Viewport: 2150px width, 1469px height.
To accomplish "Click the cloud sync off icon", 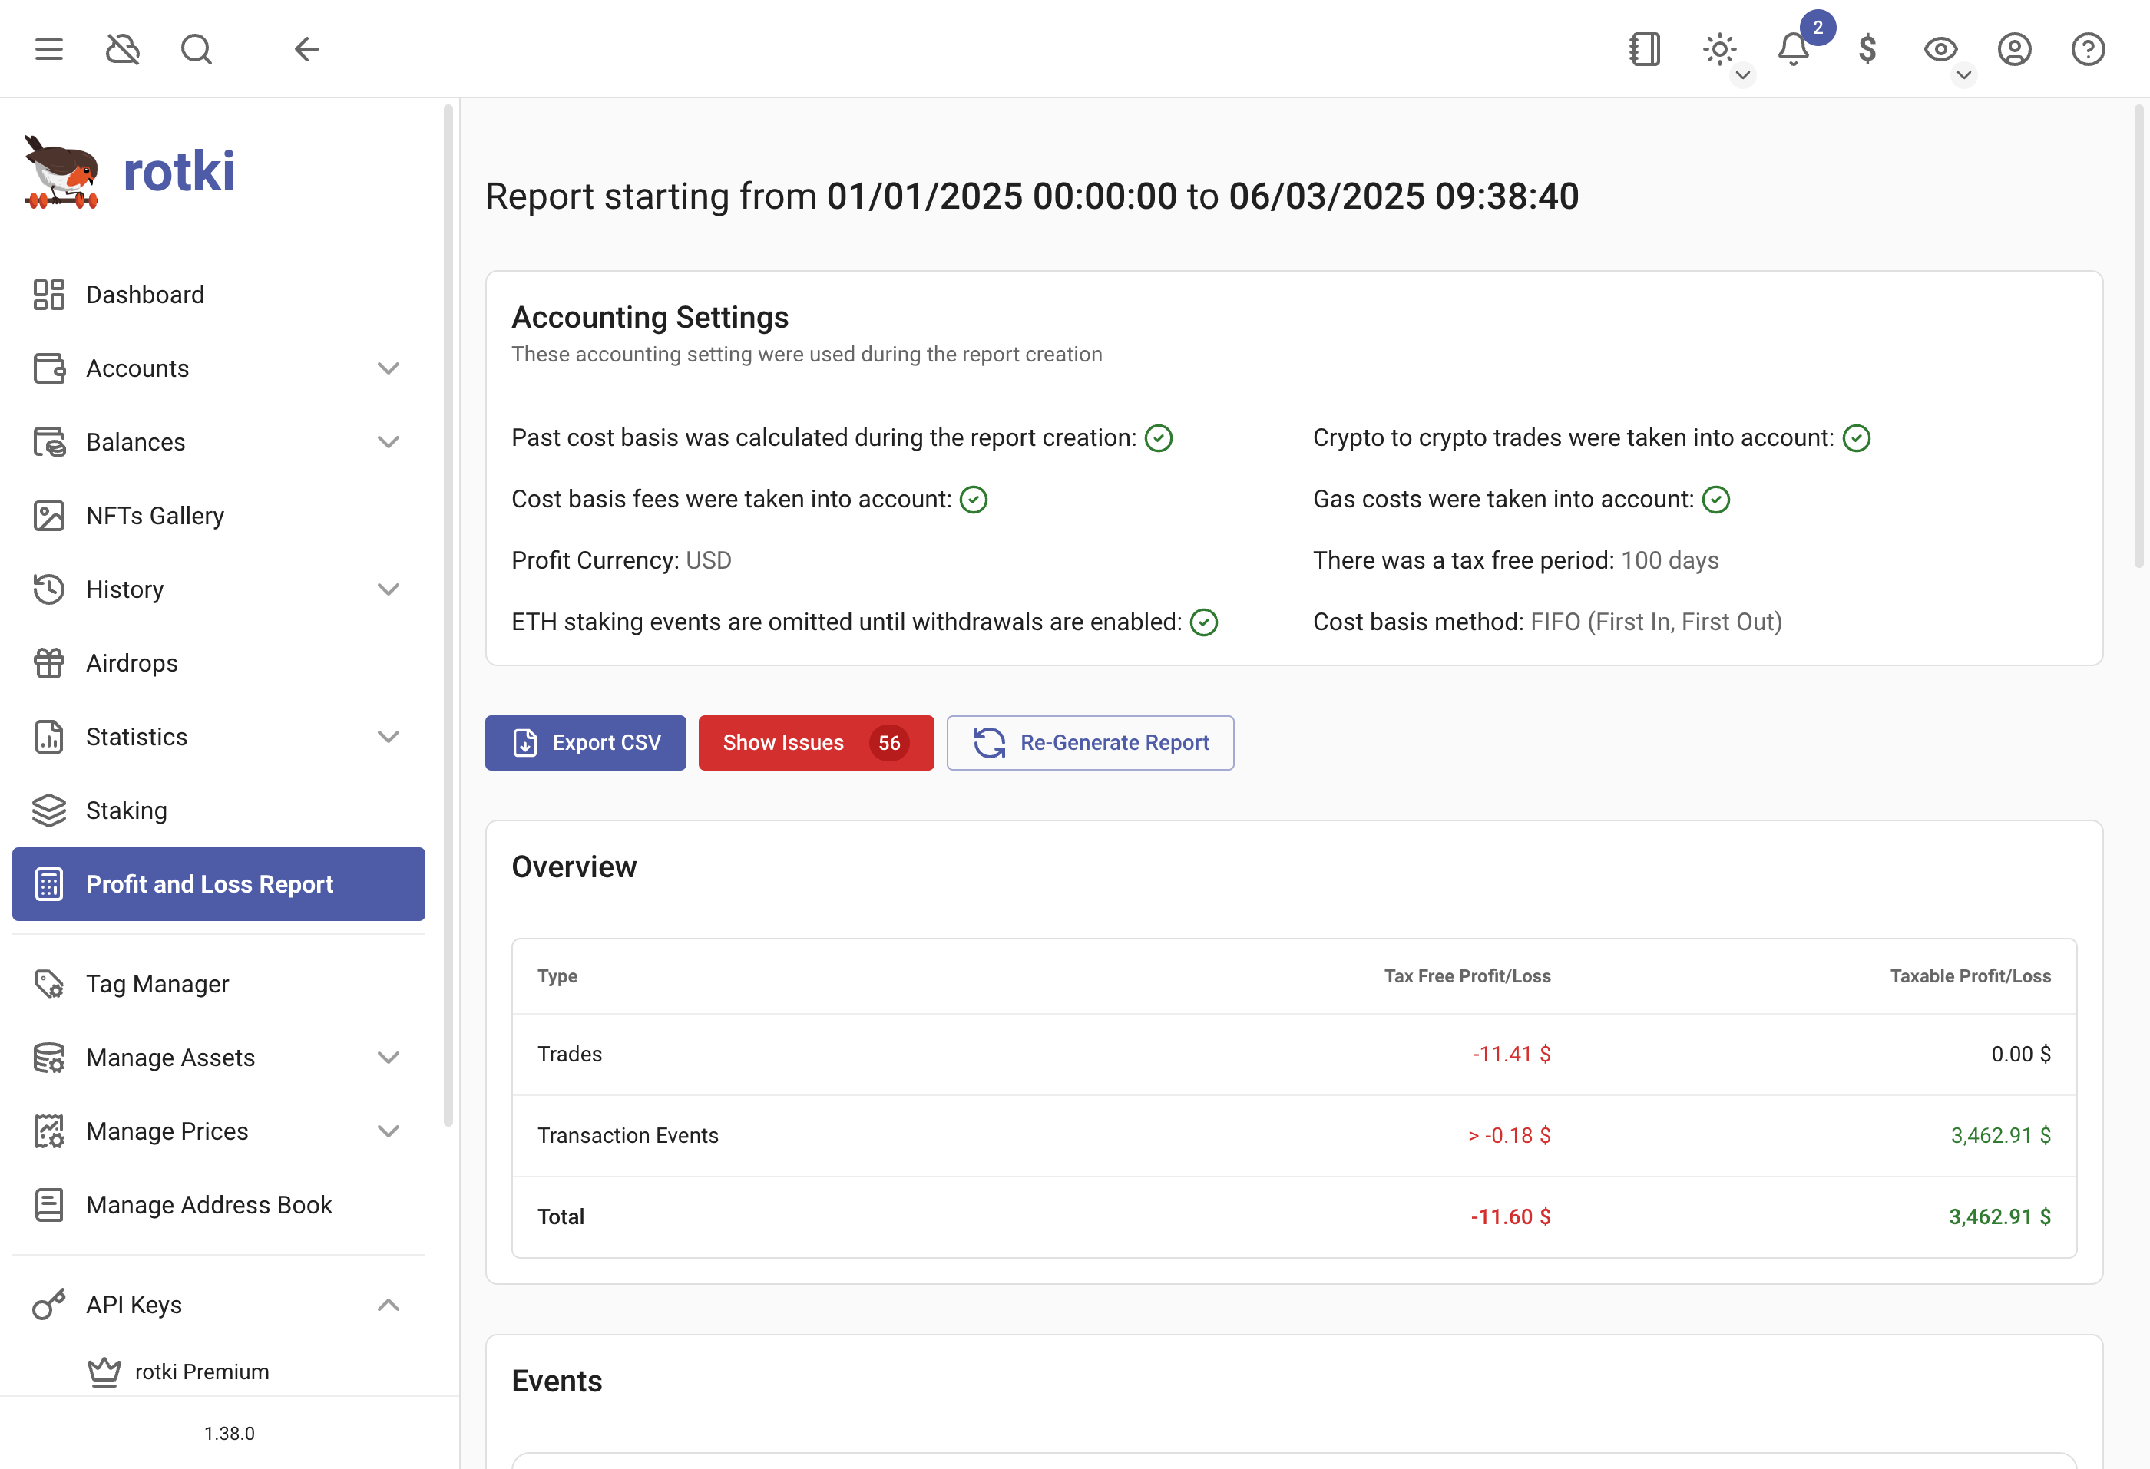I will click(122, 49).
